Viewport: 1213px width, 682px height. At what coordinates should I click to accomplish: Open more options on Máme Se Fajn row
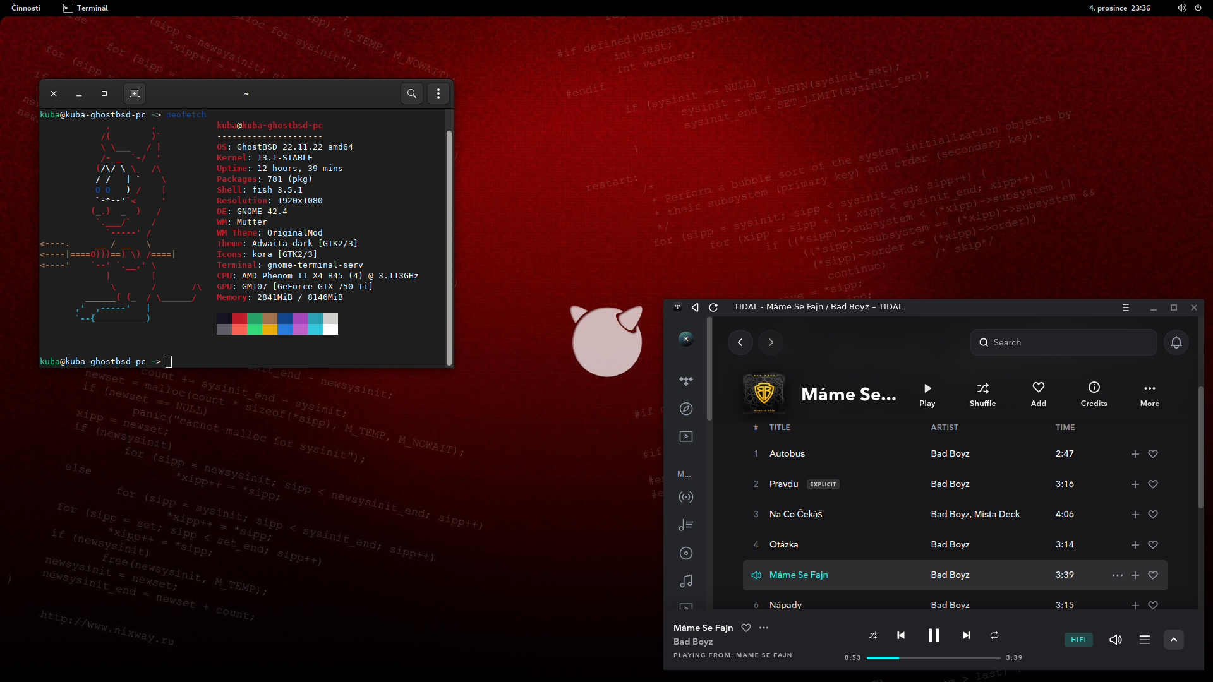click(x=1118, y=575)
